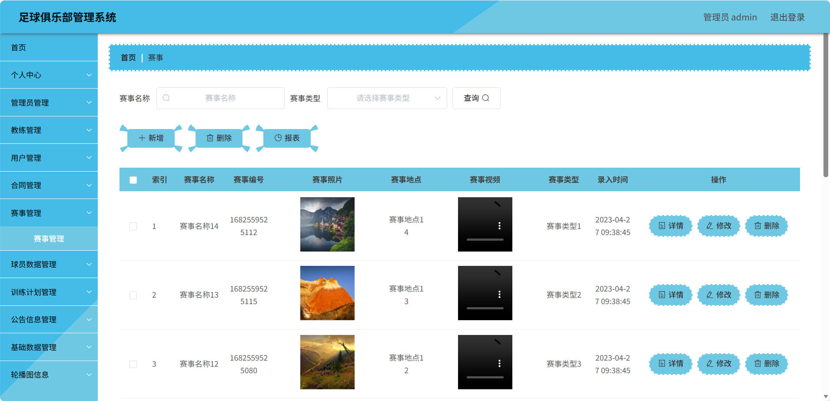Viewport: 830px width, 401px height.
Task: Click the plus icon on 新增 button
Action: (x=142, y=138)
